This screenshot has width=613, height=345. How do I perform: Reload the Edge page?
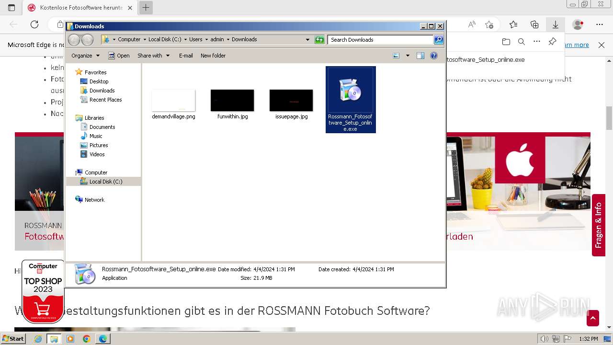(x=34, y=24)
